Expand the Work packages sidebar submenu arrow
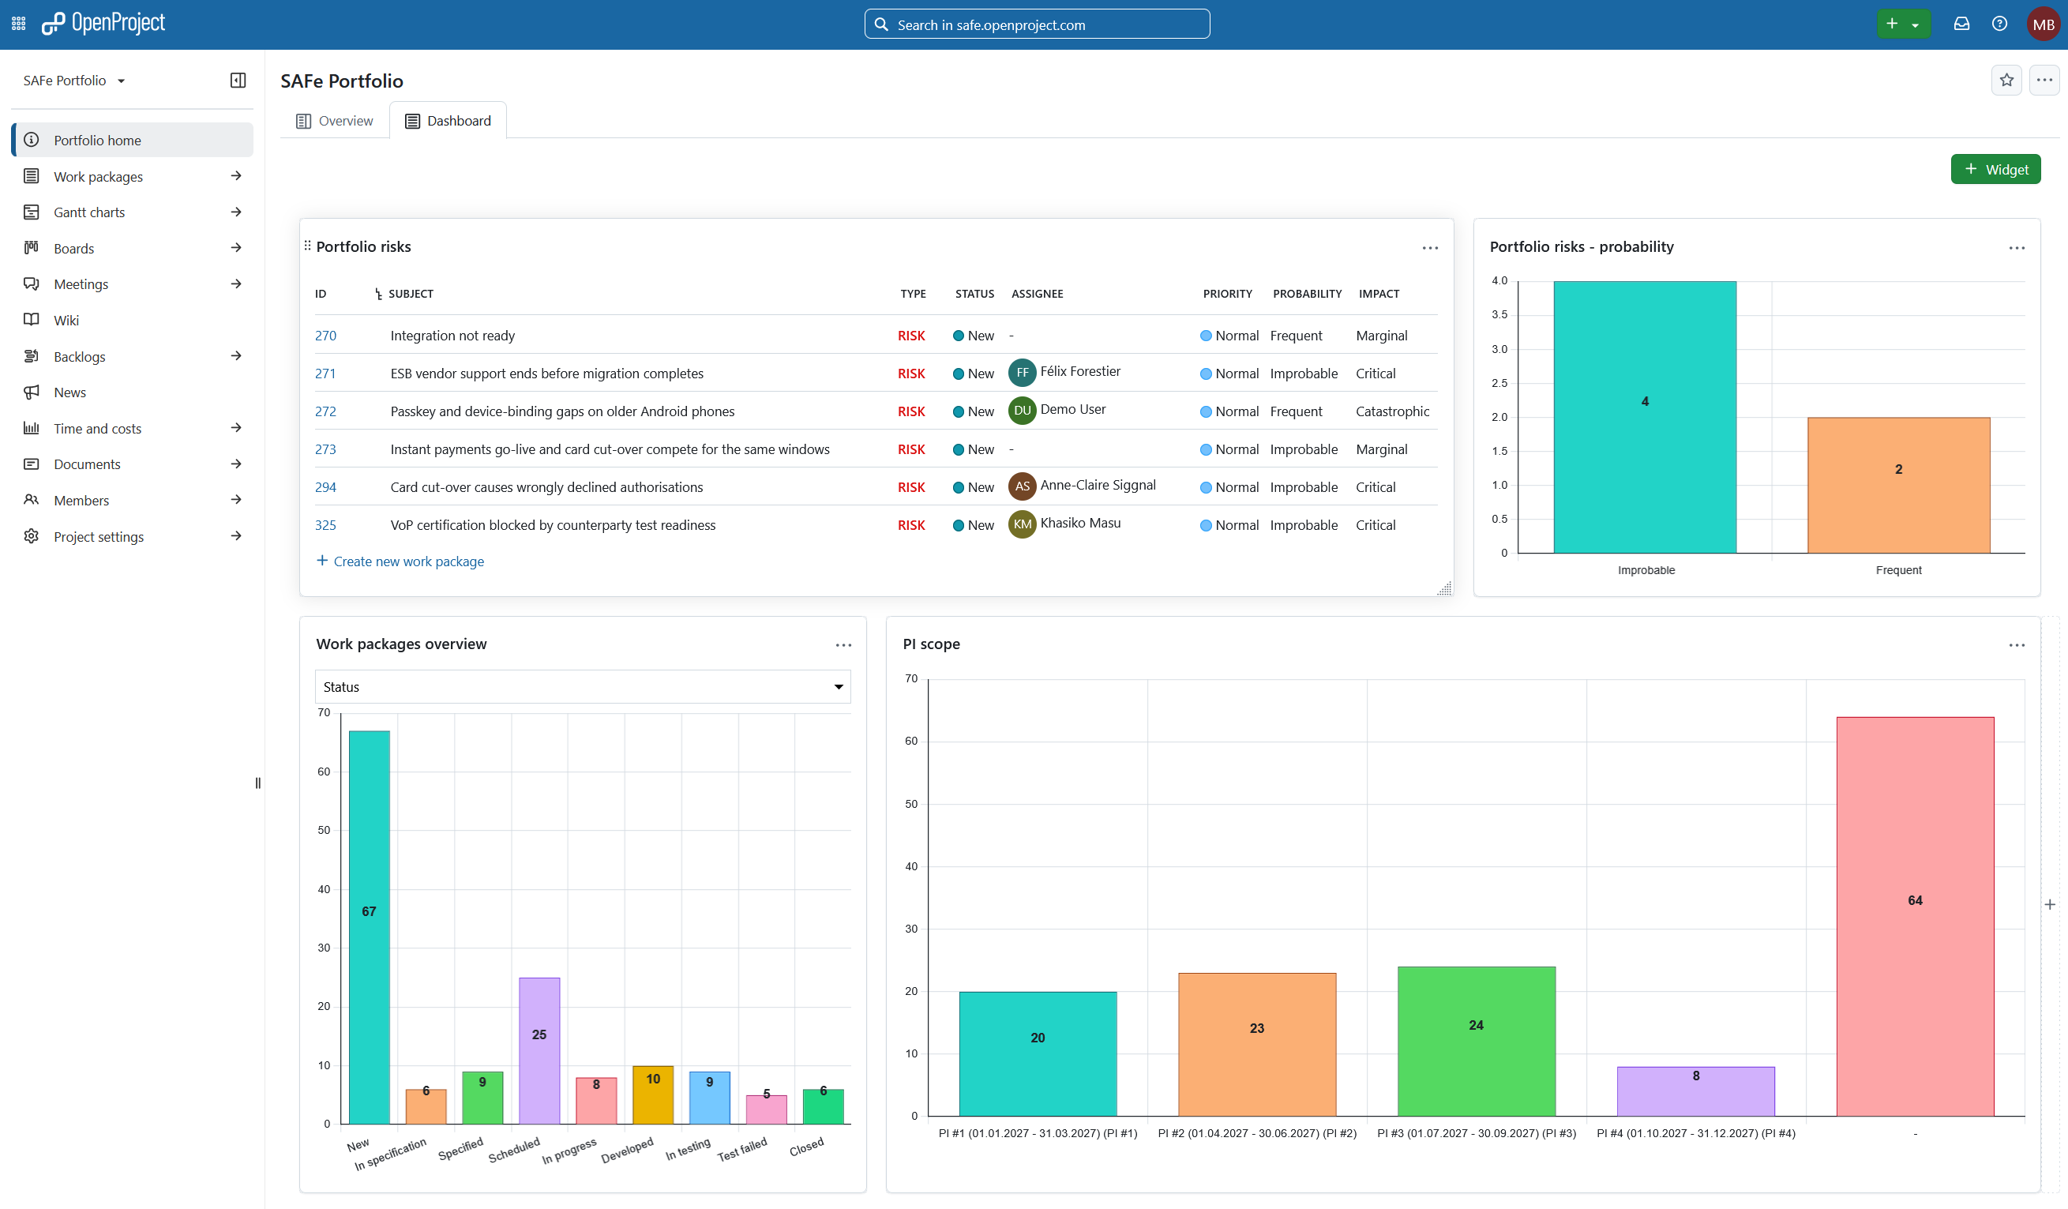This screenshot has width=2068, height=1209. pyautogui.click(x=236, y=175)
